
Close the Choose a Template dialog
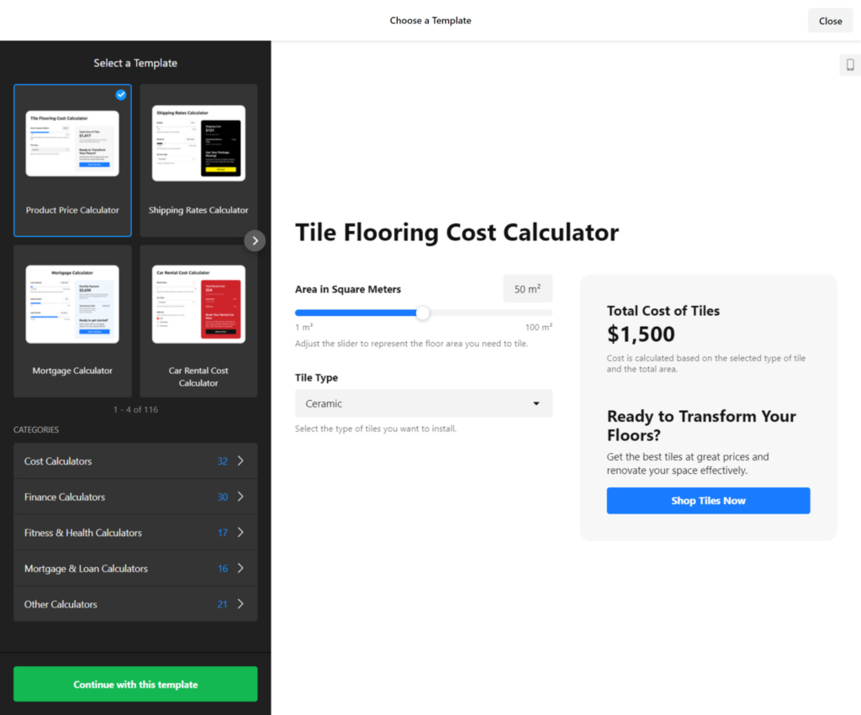[x=830, y=20]
